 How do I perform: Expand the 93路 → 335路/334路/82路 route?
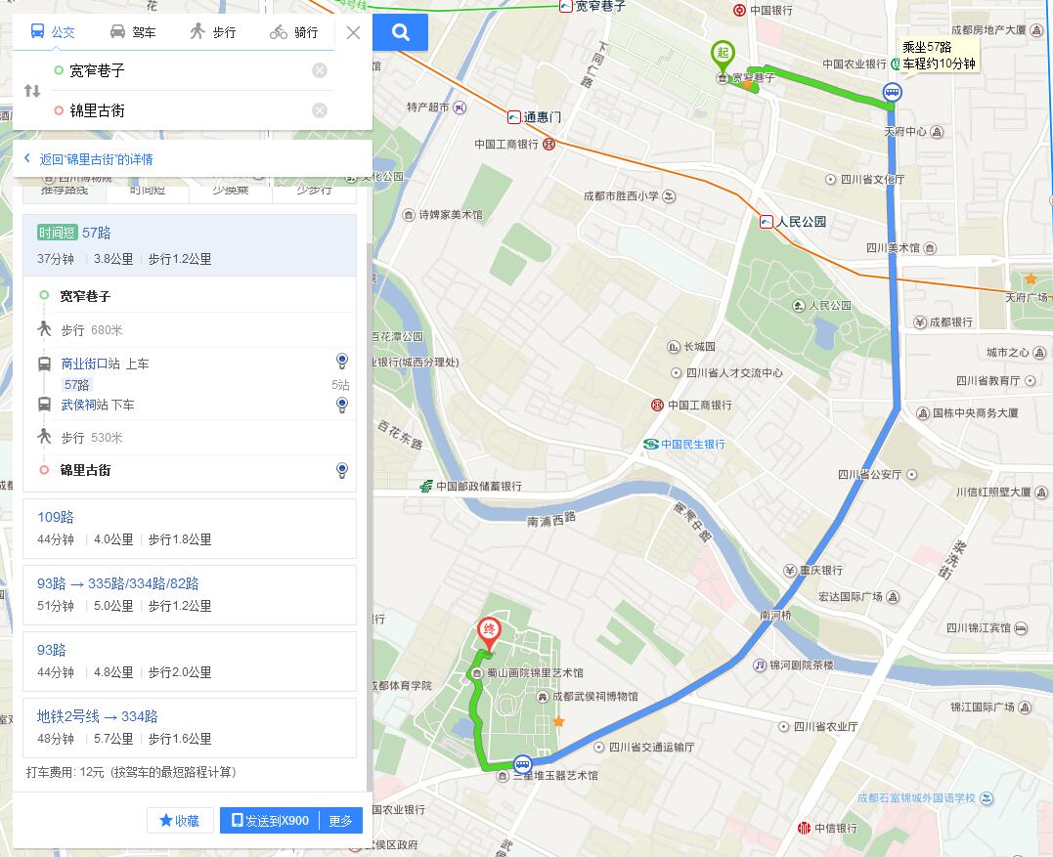pyautogui.click(x=190, y=594)
